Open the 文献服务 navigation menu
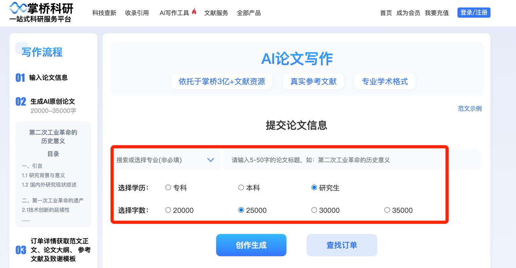 pos(216,13)
